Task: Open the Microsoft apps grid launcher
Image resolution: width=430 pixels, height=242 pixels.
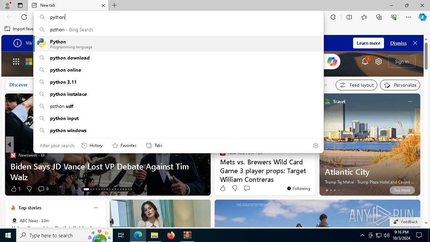Action: pyautogui.click(x=16, y=61)
